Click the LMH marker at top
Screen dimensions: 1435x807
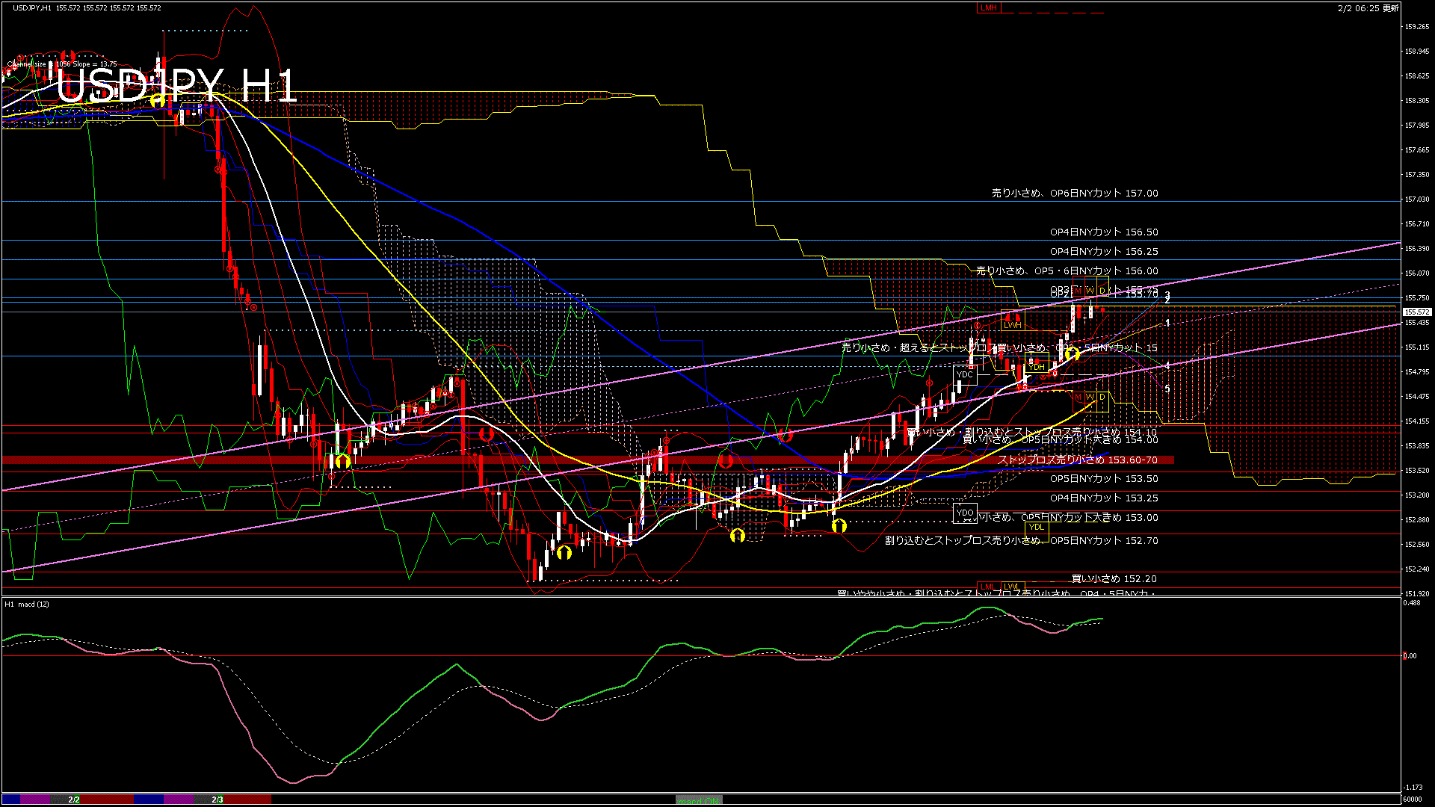[x=988, y=7]
